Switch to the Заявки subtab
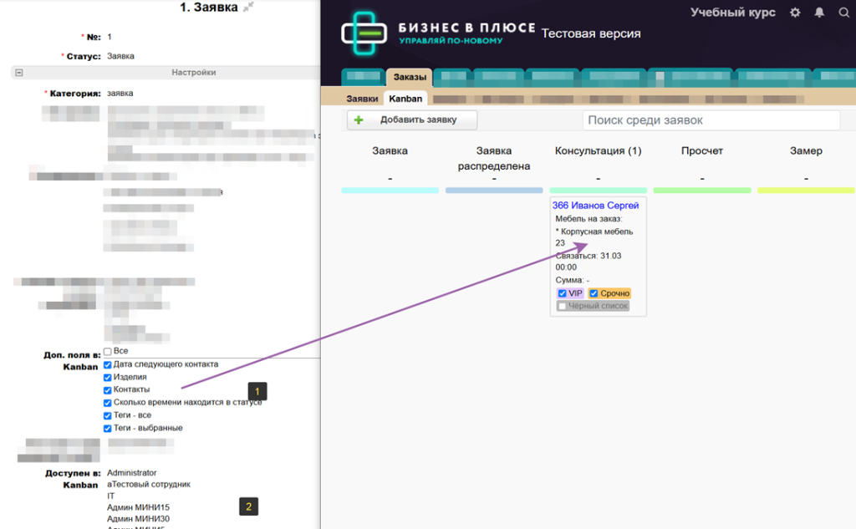Screen dimensions: 856x529 (x=362, y=99)
